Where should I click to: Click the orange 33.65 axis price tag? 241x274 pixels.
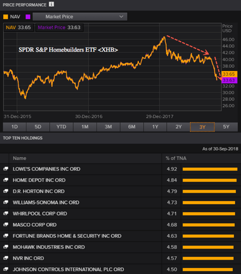[x=229, y=74]
